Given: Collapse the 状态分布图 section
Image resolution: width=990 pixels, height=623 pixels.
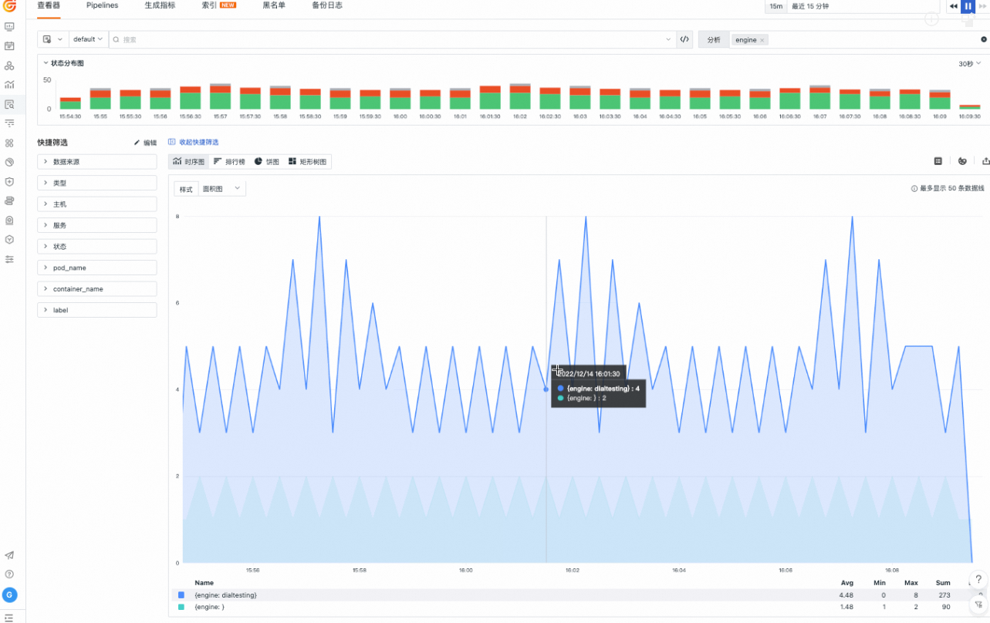Looking at the screenshot, I should [45, 63].
